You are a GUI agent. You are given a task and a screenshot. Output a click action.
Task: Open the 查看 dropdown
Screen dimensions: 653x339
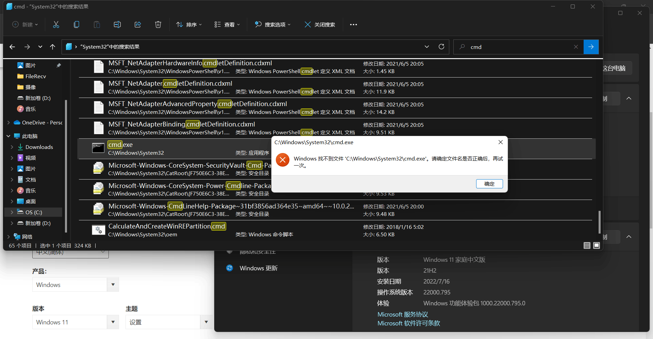pyautogui.click(x=227, y=24)
